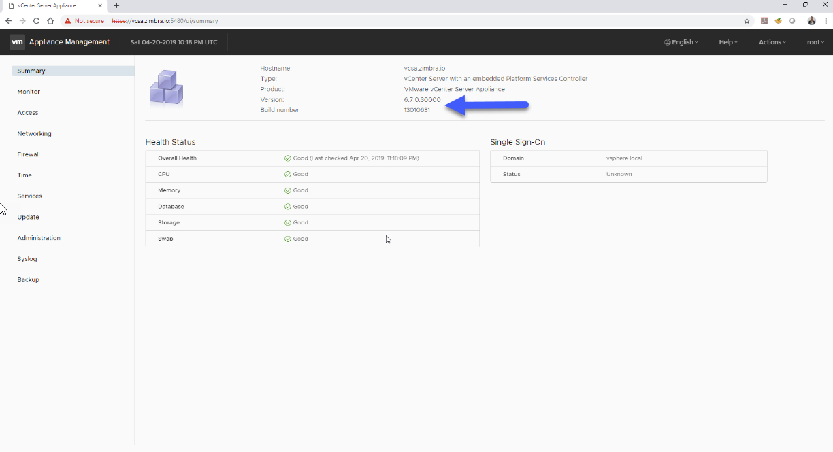The height and width of the screenshot is (452, 833).
Task: Open Chrome menu three dots
Action: [x=824, y=21]
